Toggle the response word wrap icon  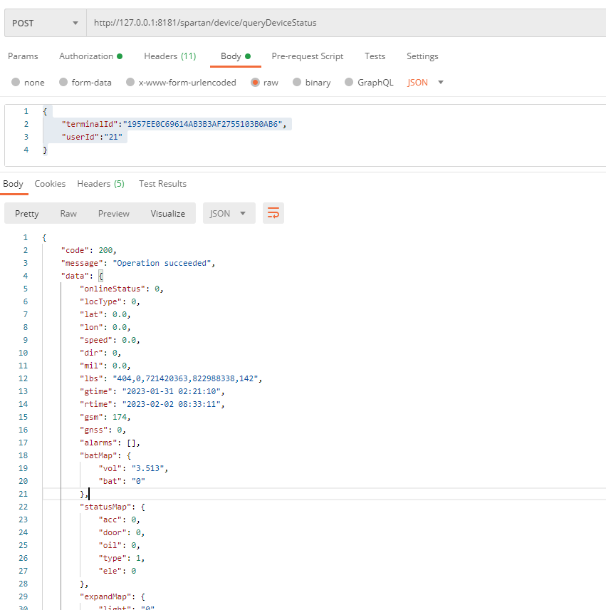click(x=273, y=213)
